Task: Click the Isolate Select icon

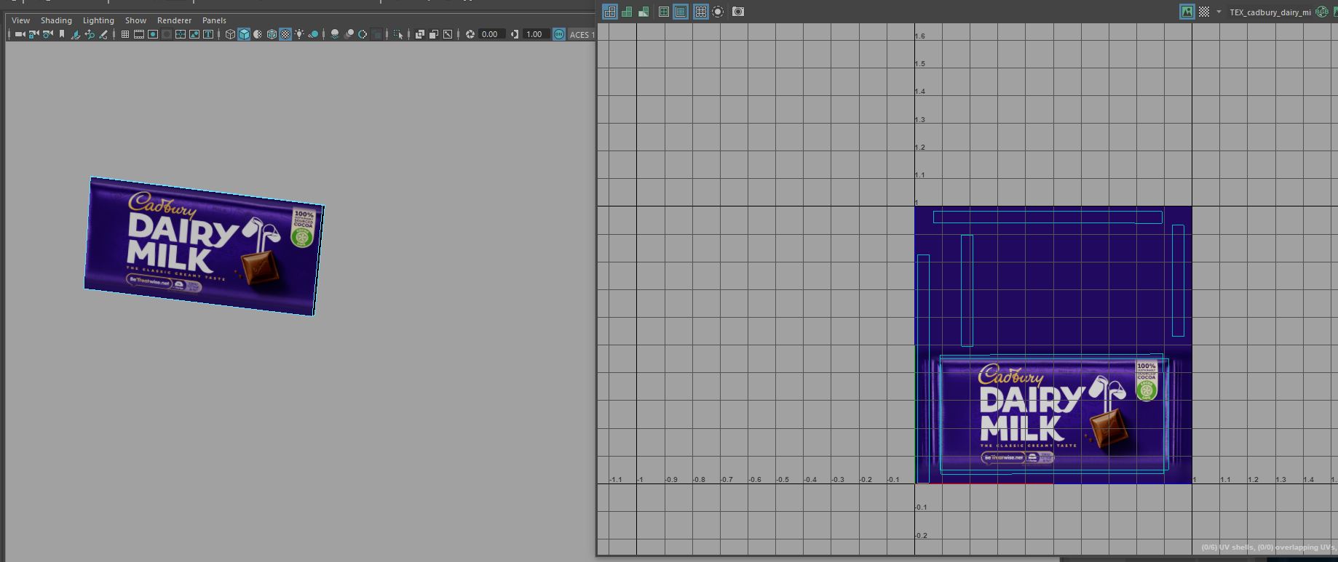Action: click(x=398, y=34)
